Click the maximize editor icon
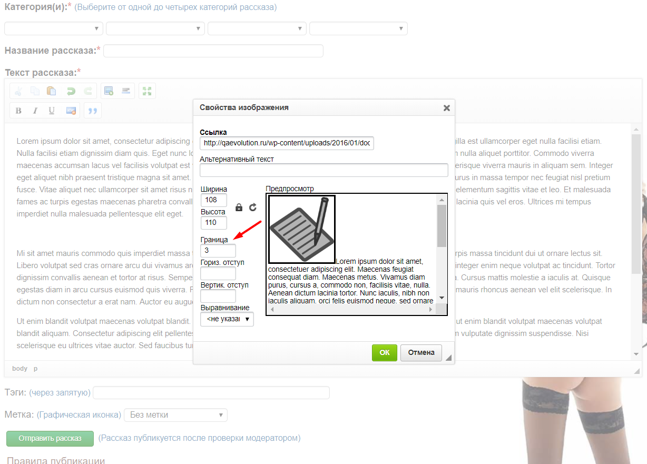This screenshot has width=647, height=464. pos(147,91)
